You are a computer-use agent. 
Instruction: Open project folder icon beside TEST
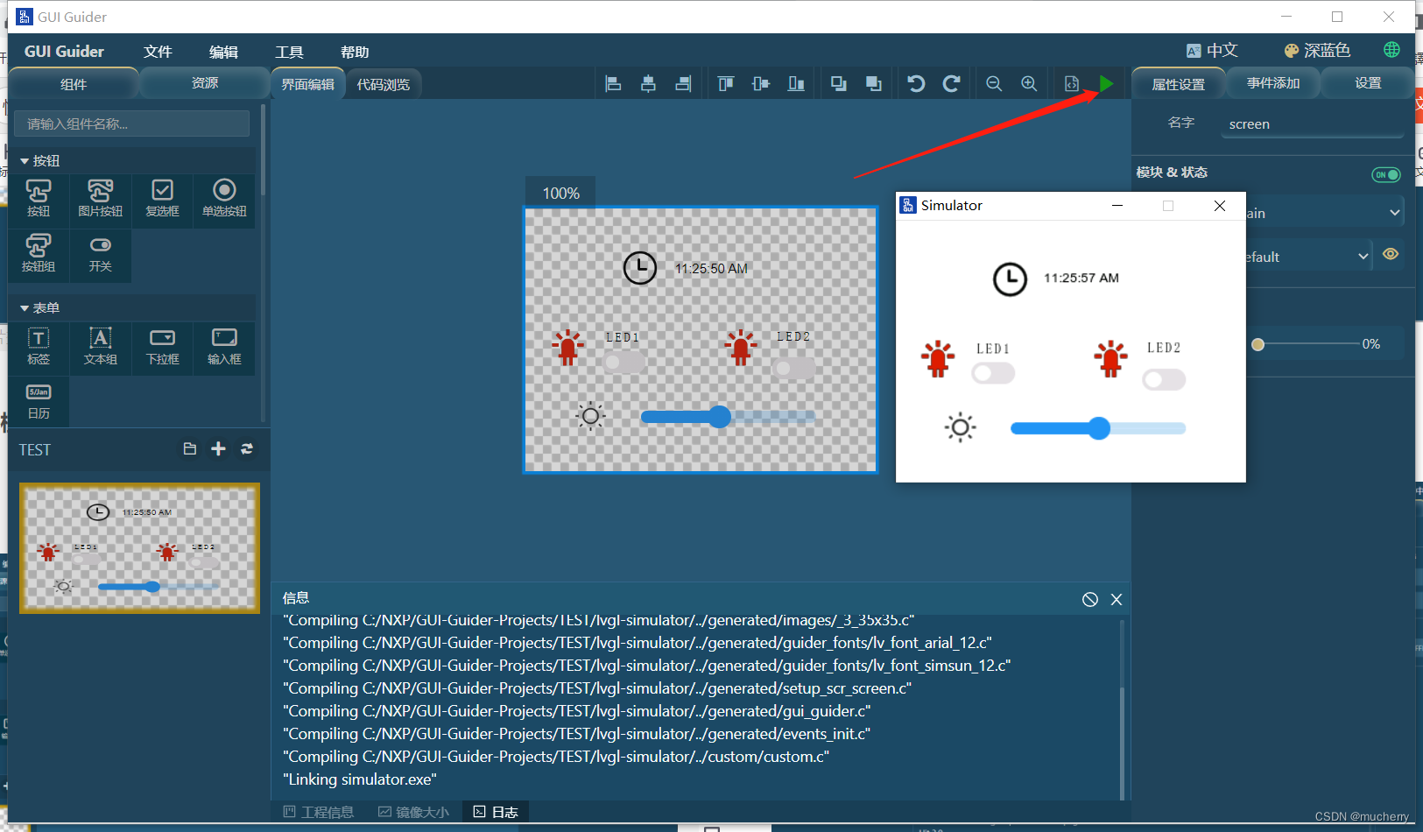189,448
